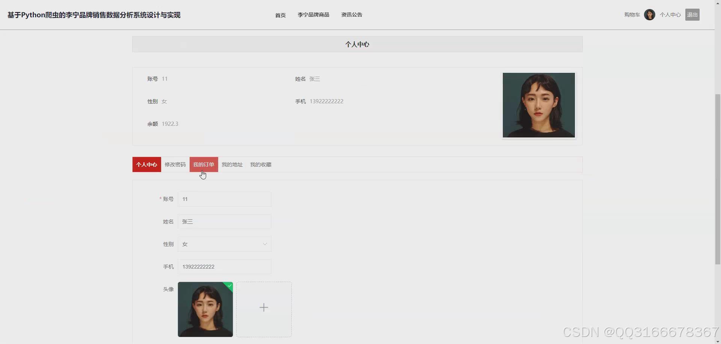Click the 性别 value 女 in info card
This screenshot has width=721, height=344.
coord(164,101)
